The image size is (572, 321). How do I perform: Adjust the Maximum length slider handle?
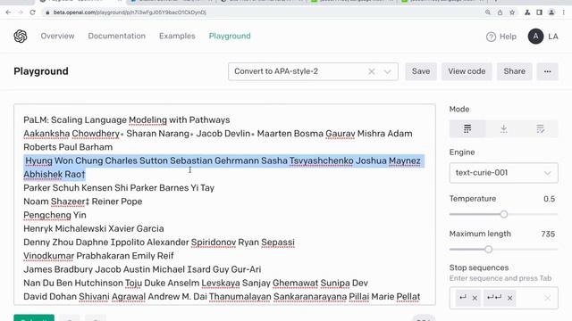489,250
